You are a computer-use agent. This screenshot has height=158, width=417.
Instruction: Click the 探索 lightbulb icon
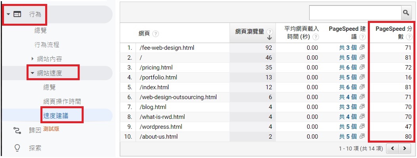click(17, 148)
